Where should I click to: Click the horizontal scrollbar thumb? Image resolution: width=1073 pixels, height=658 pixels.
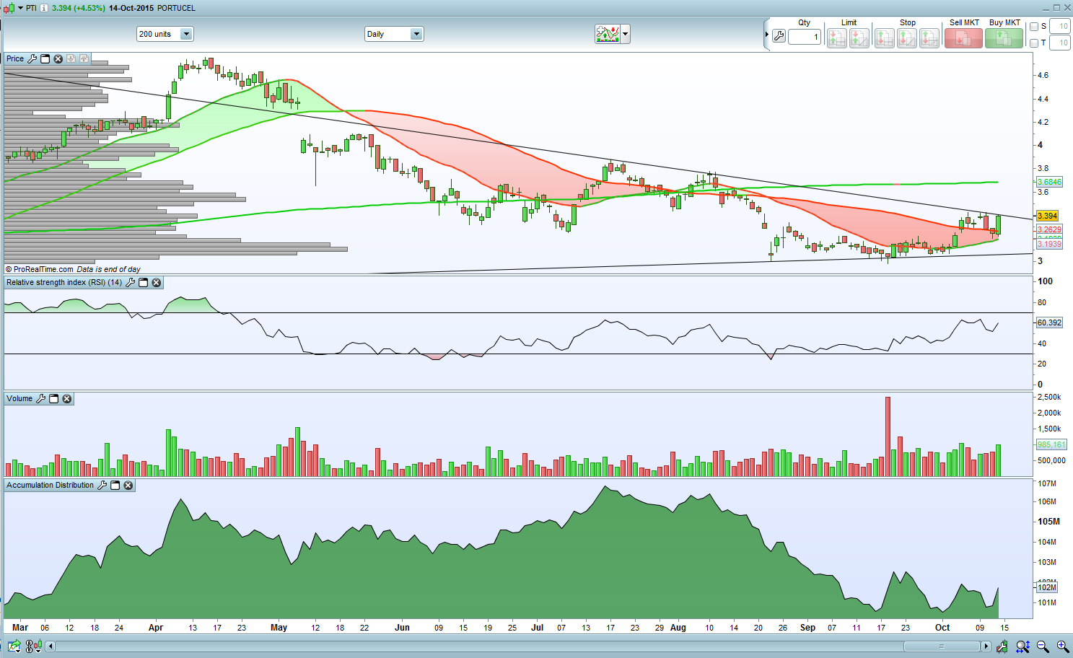tap(942, 646)
